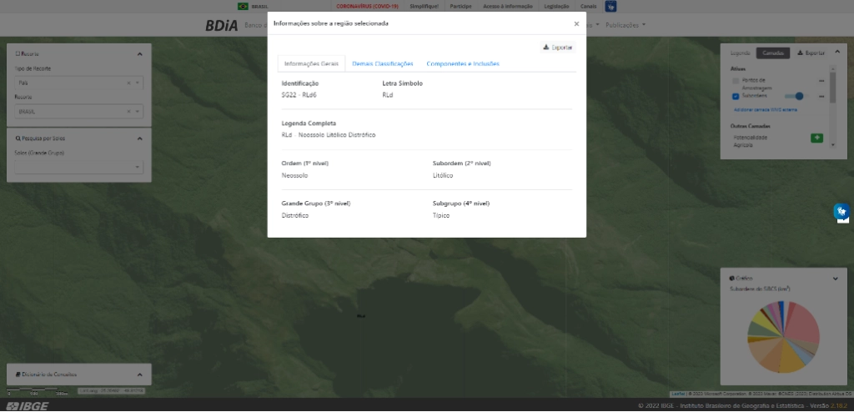Open options menu for Subordens layer
The width and height of the screenshot is (854, 412).
coord(821,97)
